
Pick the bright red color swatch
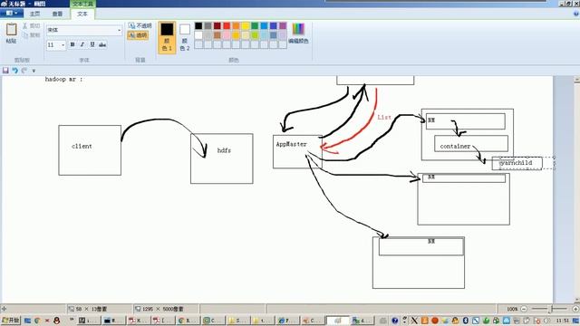[227, 25]
